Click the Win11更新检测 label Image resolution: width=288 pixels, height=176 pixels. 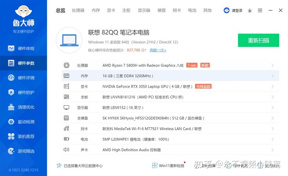click(171, 166)
